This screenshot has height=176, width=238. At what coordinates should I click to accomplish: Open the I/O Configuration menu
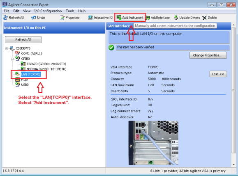pos(48,11)
